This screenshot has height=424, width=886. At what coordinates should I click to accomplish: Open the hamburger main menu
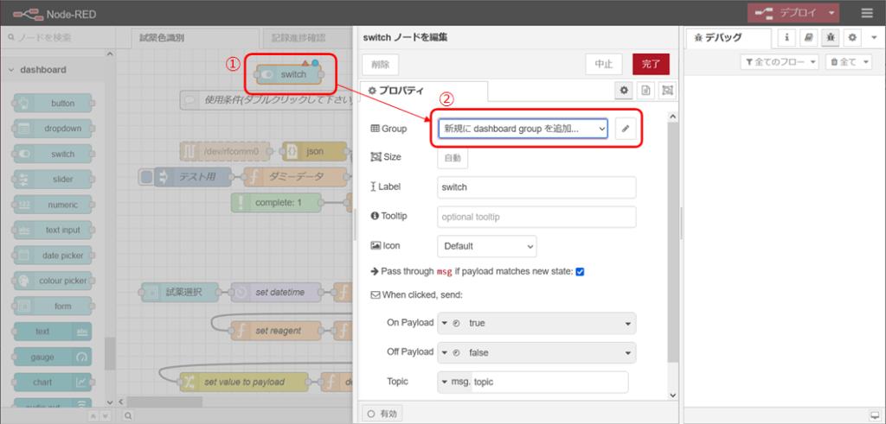click(x=867, y=13)
